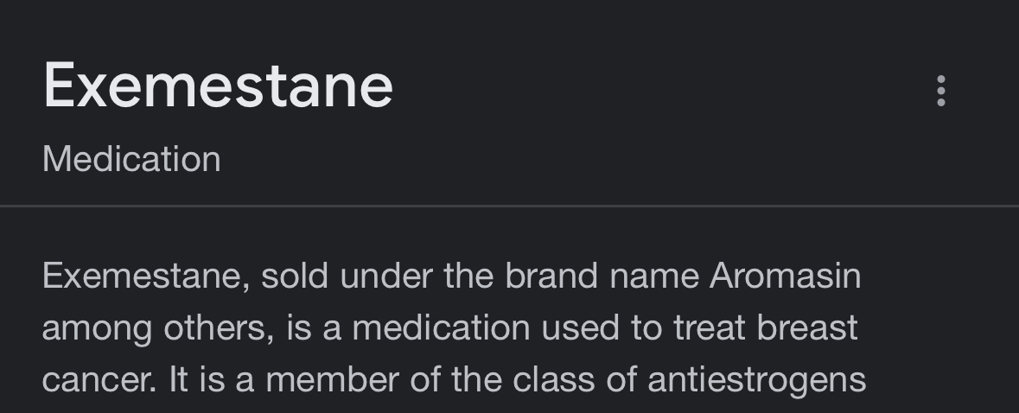Click the word name before Aromasin
The image size is (1019, 413).
pyautogui.click(x=653, y=277)
